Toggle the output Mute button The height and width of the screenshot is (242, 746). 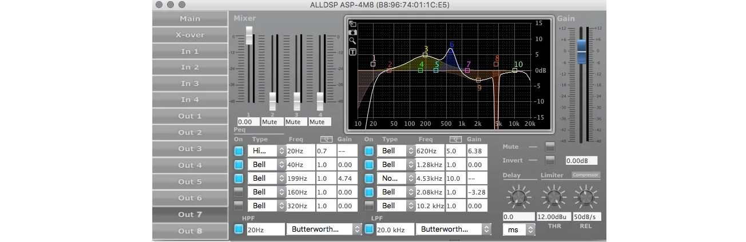point(550,146)
